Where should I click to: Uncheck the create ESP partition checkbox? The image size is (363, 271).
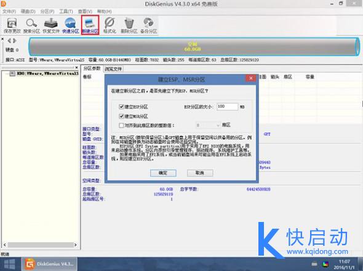(x=121, y=107)
